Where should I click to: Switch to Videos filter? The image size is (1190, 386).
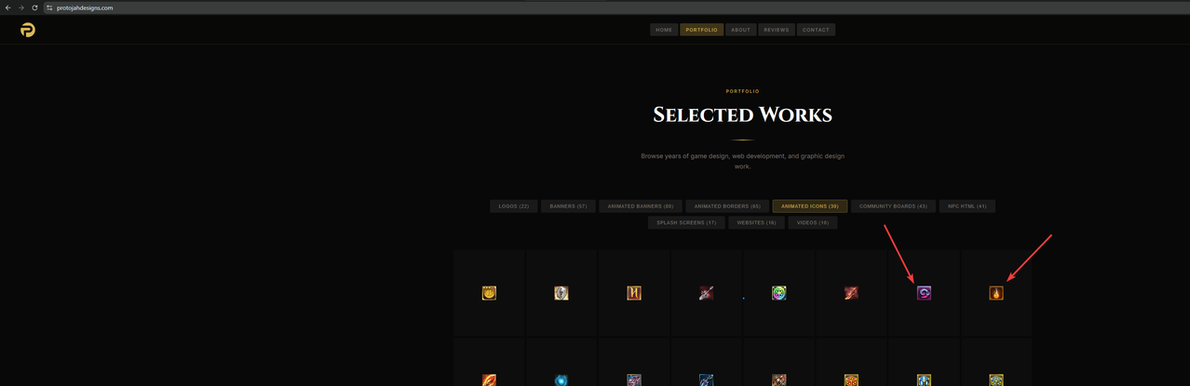[813, 223]
